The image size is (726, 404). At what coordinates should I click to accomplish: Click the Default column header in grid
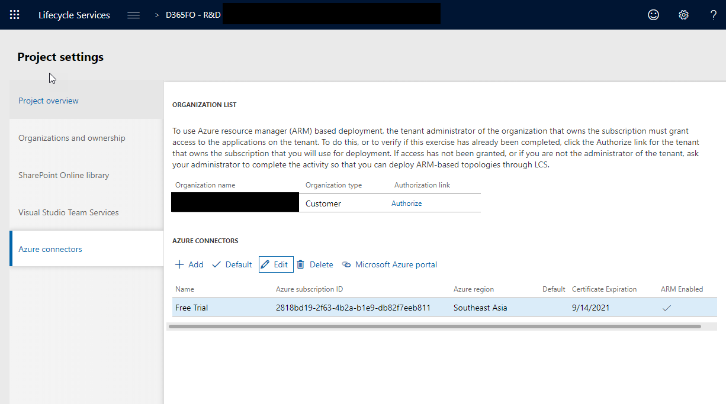pos(554,289)
